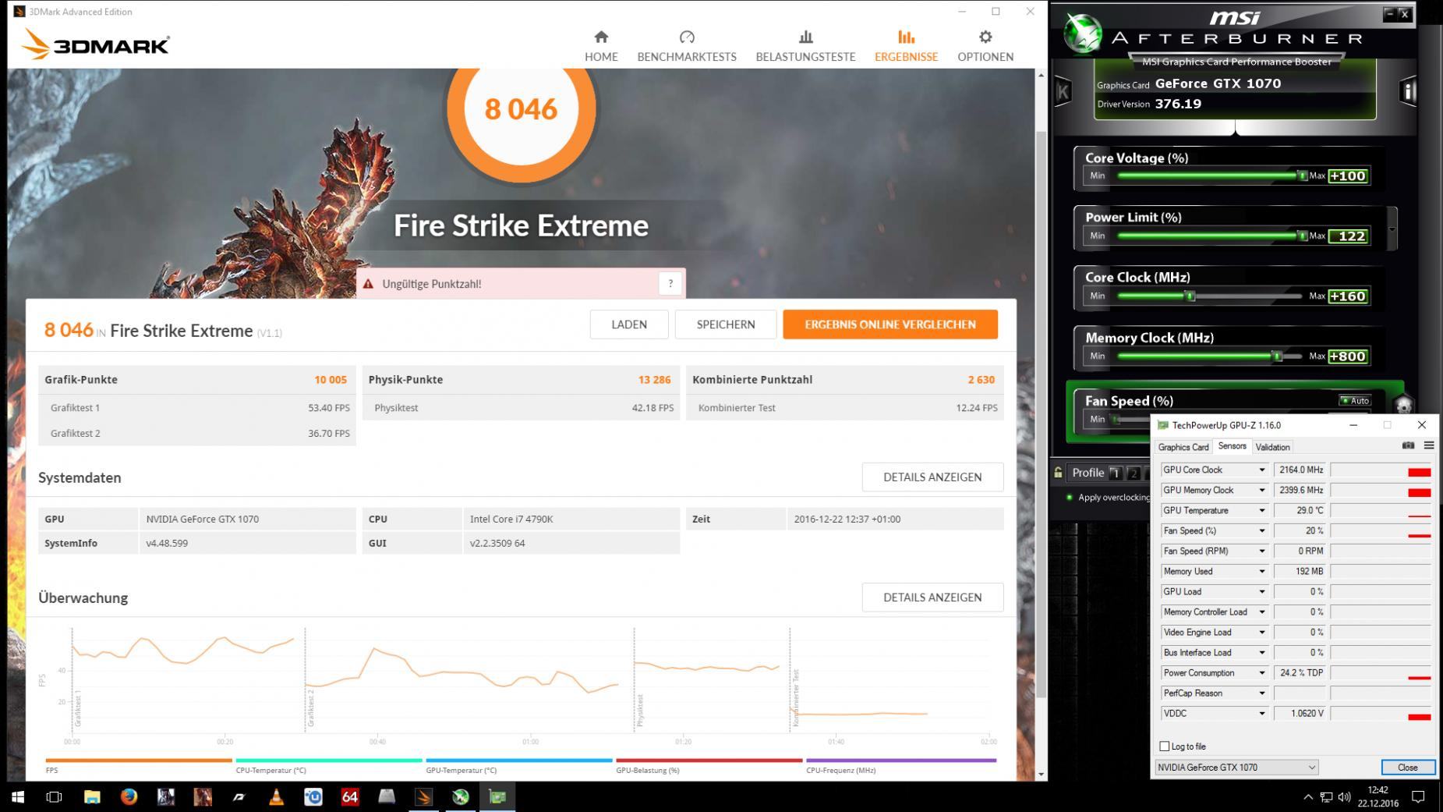Click the warning triangle for invalid score

tap(368, 284)
